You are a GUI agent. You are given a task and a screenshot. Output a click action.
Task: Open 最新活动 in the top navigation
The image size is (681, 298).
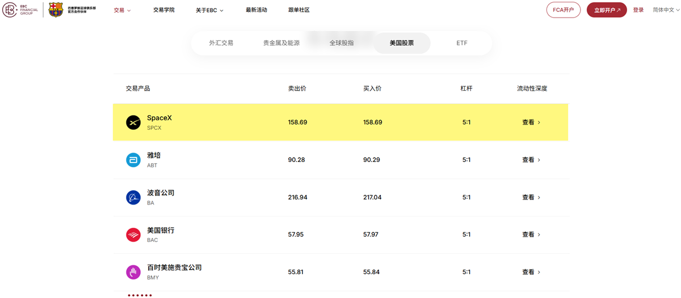point(257,10)
